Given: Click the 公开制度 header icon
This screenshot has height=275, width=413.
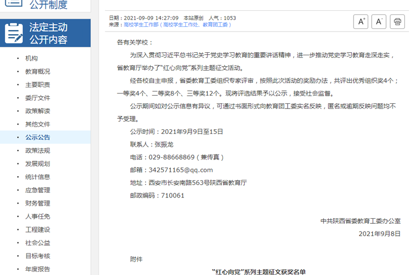Looking at the screenshot, I should (13, 4).
